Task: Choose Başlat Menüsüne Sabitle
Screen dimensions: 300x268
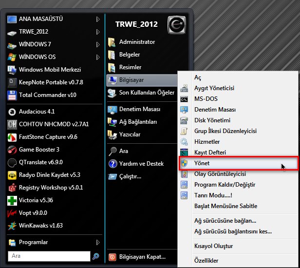Action: point(238,206)
